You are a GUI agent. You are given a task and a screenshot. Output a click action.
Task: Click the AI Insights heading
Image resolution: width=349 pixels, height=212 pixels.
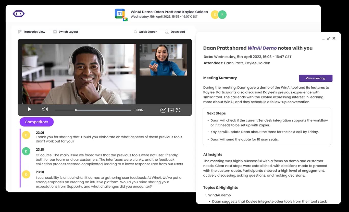213,154
